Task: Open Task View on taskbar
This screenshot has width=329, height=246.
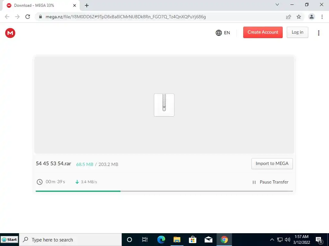Action: coord(145,240)
